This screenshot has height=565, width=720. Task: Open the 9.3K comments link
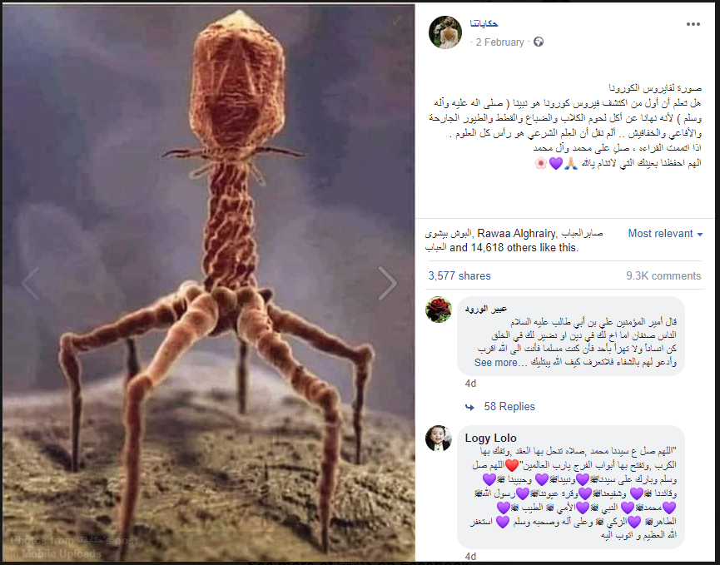pyautogui.click(x=663, y=276)
